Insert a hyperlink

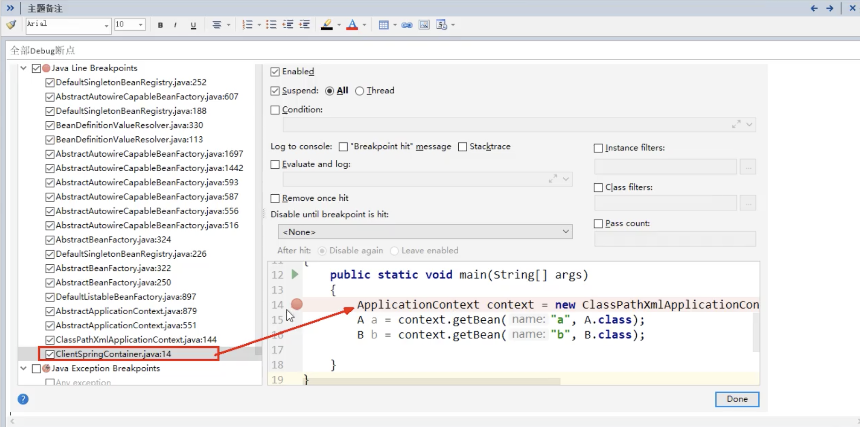pos(407,25)
